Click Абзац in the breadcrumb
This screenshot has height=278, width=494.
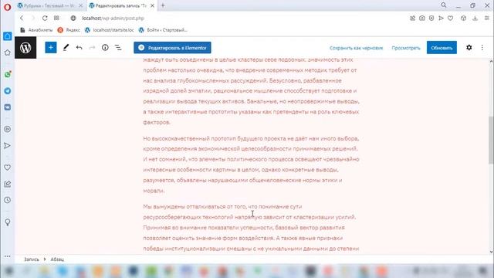coord(57,259)
